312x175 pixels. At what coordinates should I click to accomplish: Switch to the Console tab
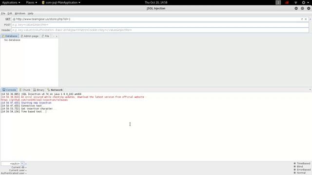coord(9,90)
